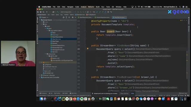Click Hide on screen sharing bar

[133, 93]
